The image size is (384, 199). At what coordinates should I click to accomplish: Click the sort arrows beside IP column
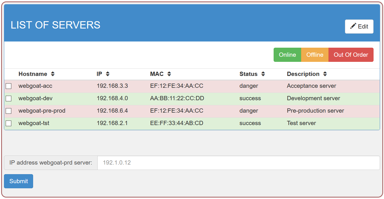108,74
